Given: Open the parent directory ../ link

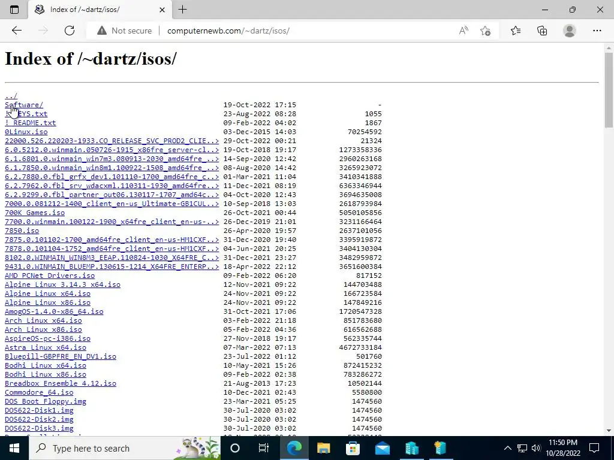Looking at the screenshot, I should (11, 96).
